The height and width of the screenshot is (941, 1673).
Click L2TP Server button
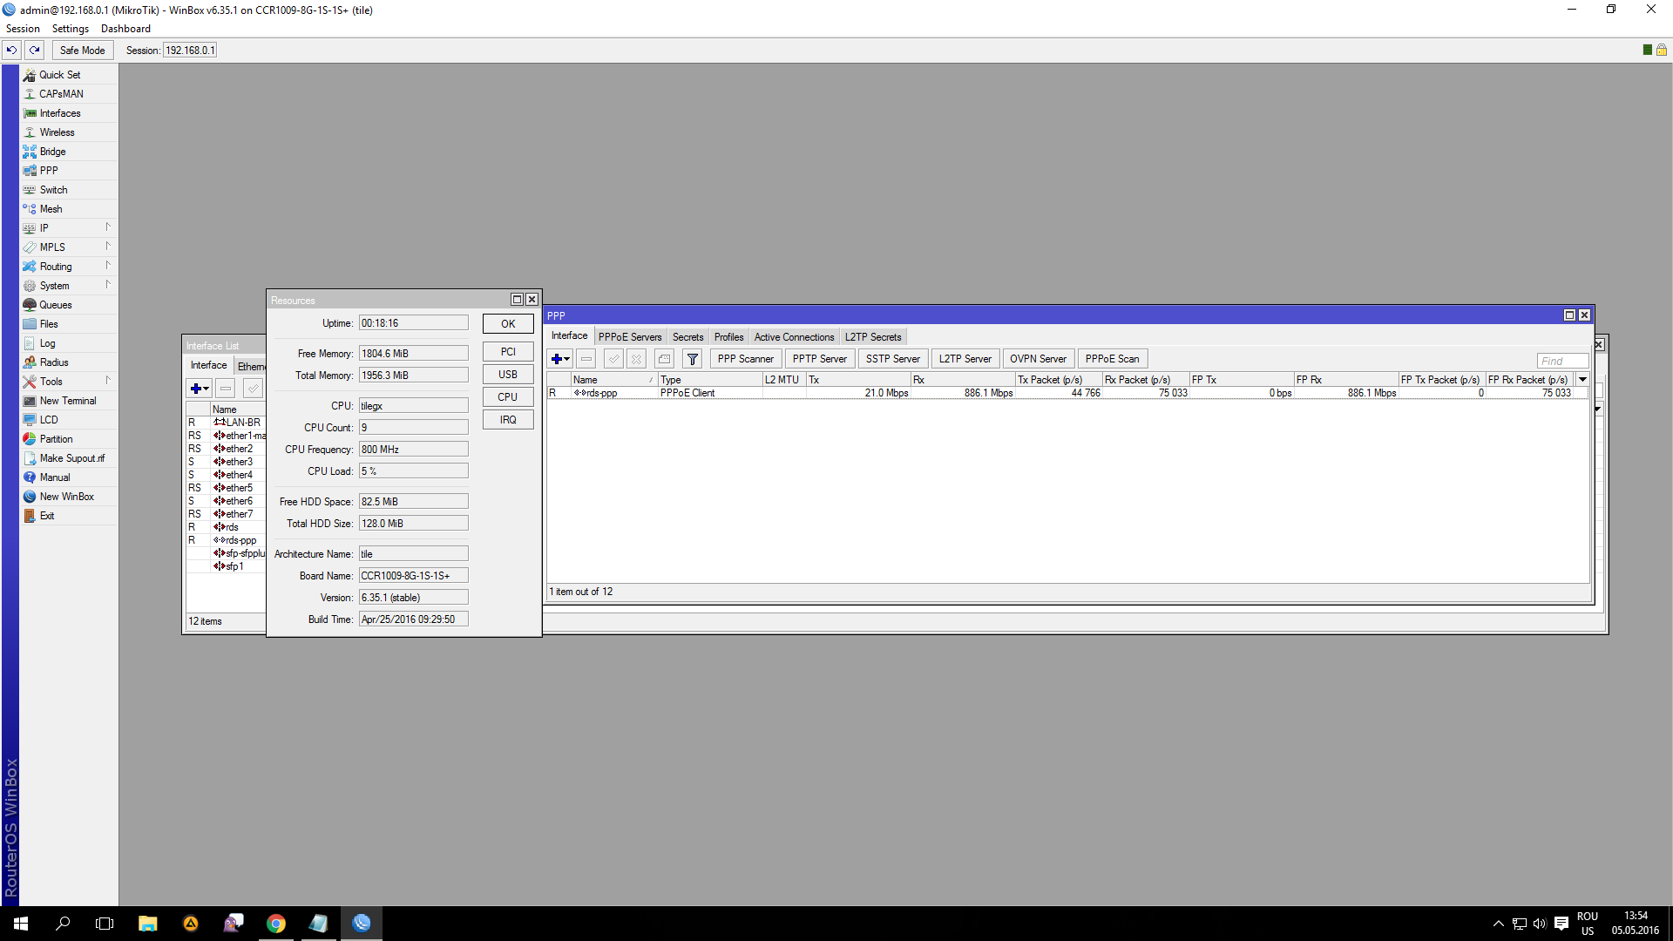pos(965,359)
